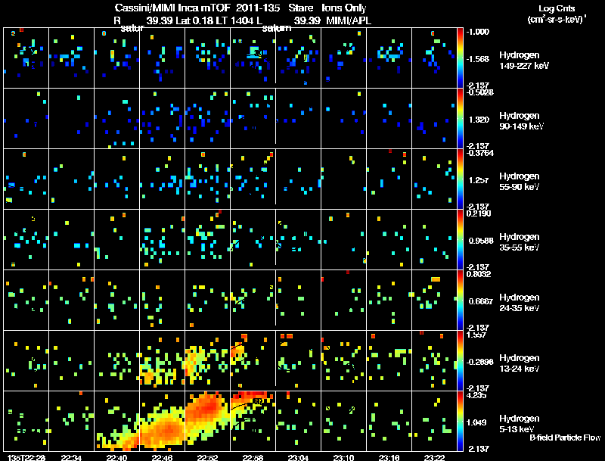The height and width of the screenshot is (461, 605).
Task: Click the '0.2190' color scale value
Action: tap(479, 213)
